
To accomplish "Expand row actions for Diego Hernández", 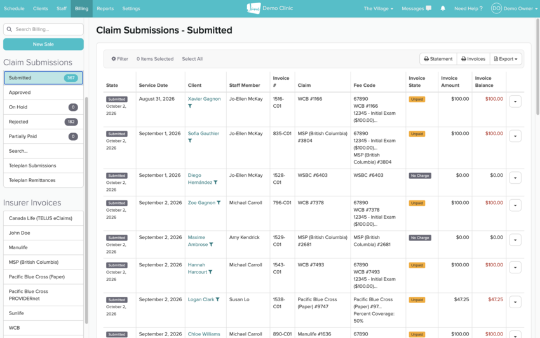I will point(515,178).
